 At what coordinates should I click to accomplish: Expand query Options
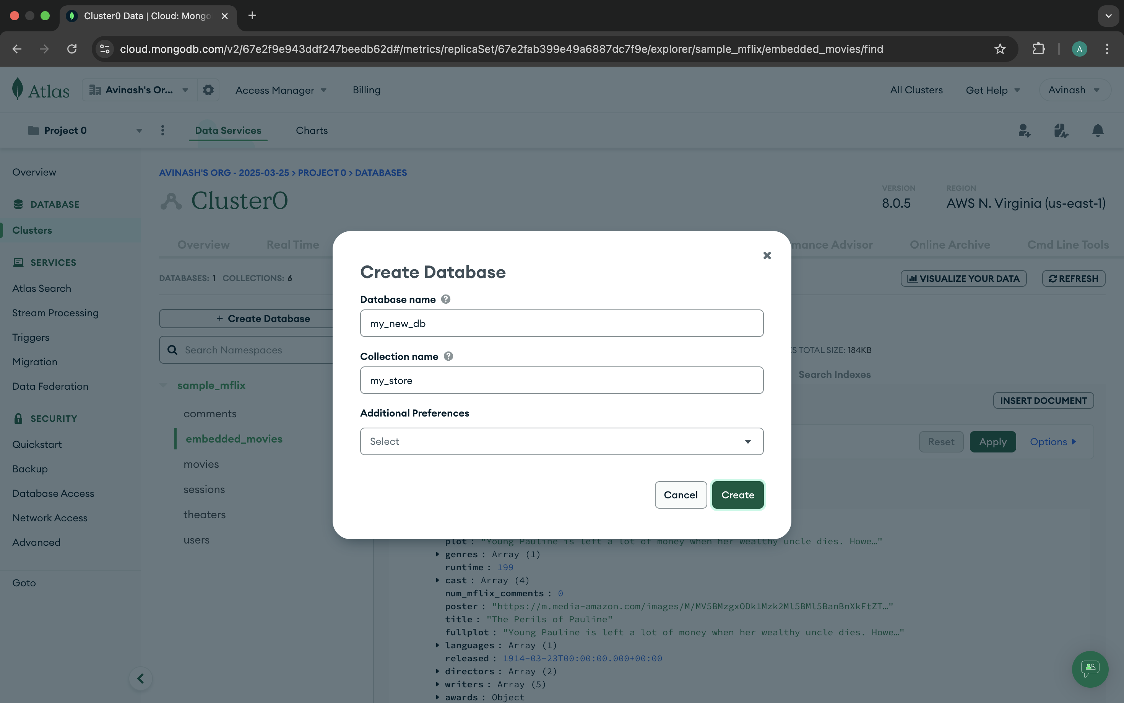[x=1053, y=442]
